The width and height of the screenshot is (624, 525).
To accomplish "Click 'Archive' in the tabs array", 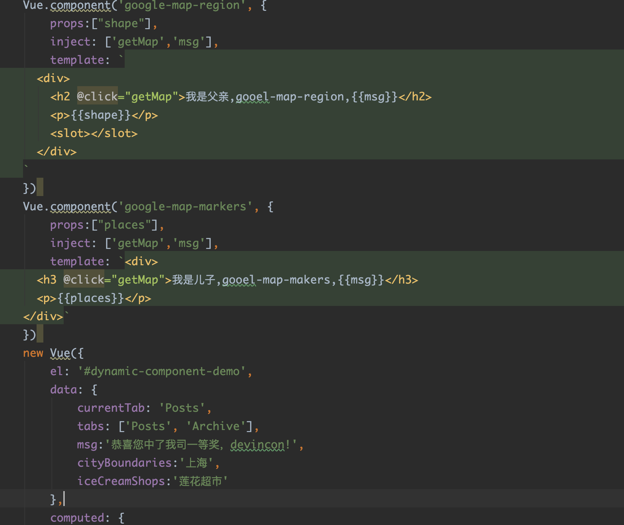I will click(x=216, y=427).
